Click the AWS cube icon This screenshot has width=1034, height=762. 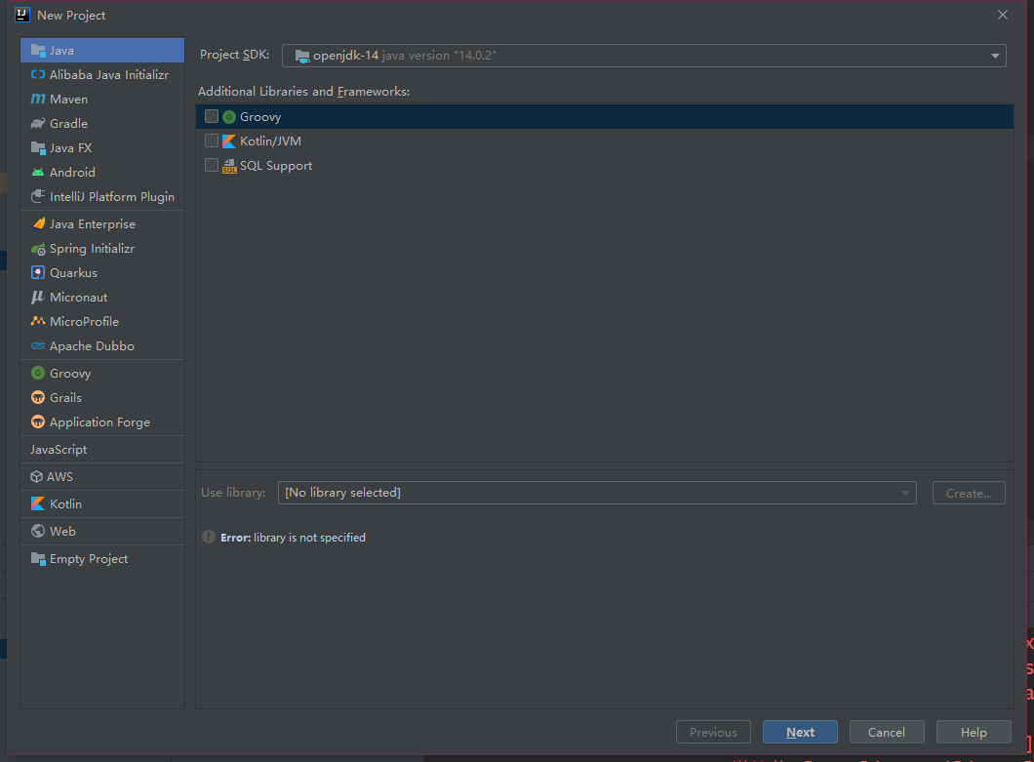[37, 476]
